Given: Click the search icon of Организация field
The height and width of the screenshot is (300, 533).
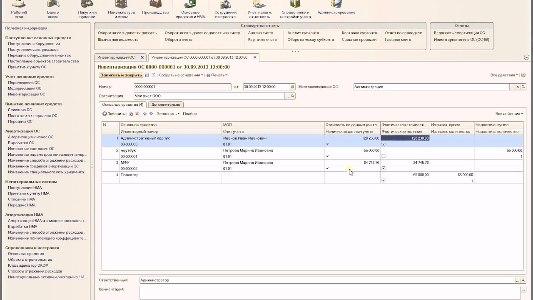Looking at the screenshot, I should click(x=293, y=96).
